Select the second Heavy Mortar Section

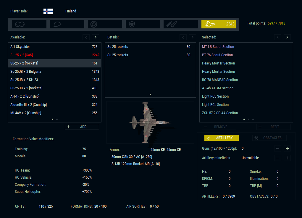coord(246,72)
